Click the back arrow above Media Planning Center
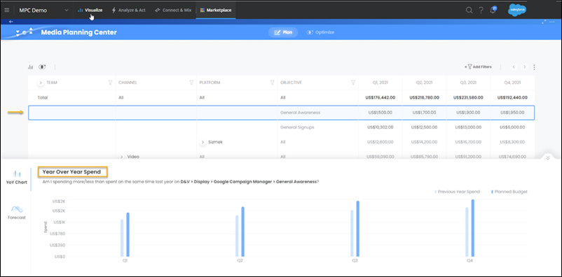562x277 pixels. pos(11,22)
